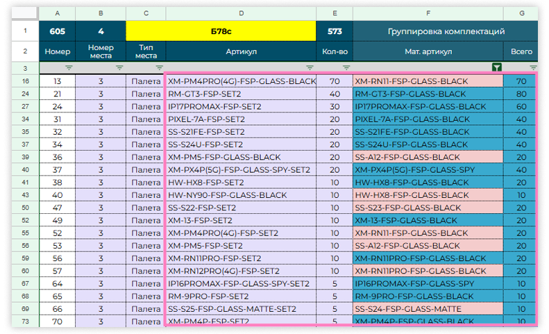Open active green filter in column F
Image resolution: width=549 pixels, height=334 pixels.
496,68
